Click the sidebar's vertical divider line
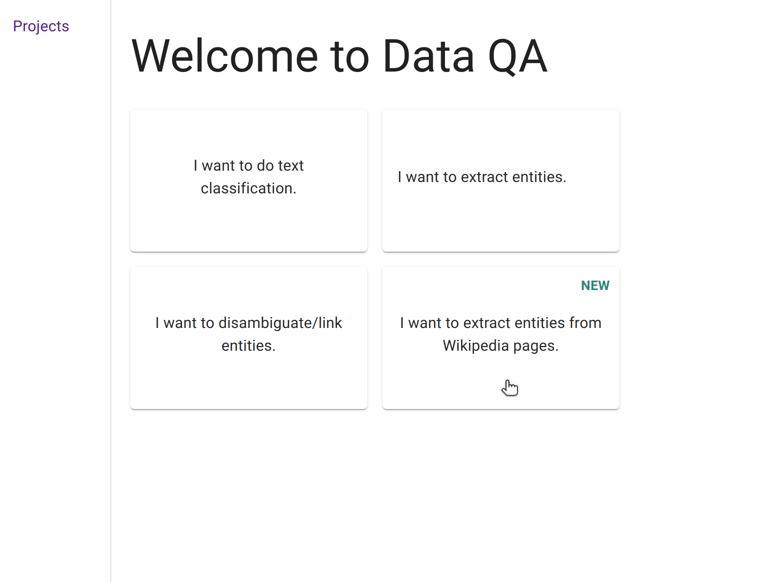The image size is (761, 582). (x=111, y=284)
